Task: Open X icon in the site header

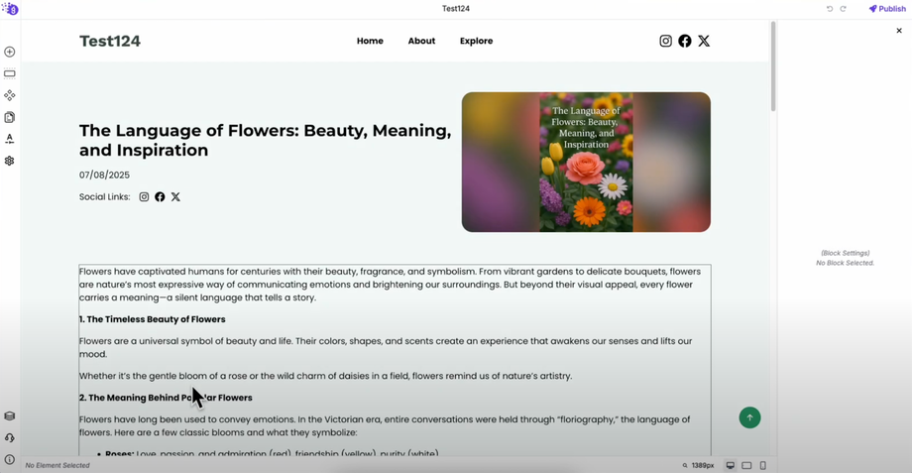Action: coord(704,41)
